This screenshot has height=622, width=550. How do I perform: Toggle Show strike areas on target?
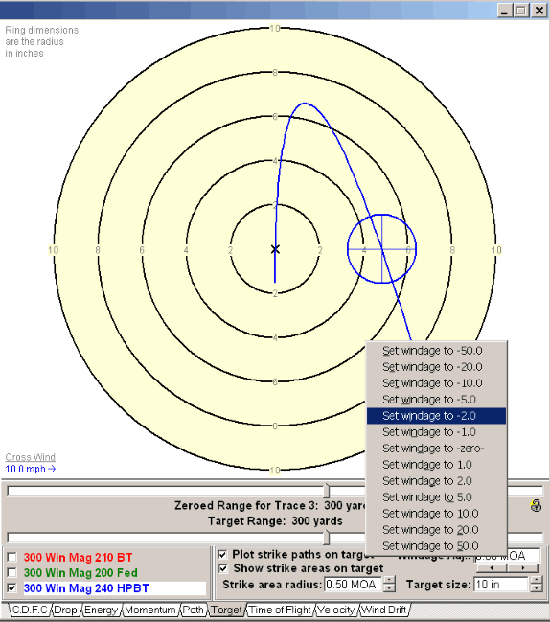click(223, 568)
